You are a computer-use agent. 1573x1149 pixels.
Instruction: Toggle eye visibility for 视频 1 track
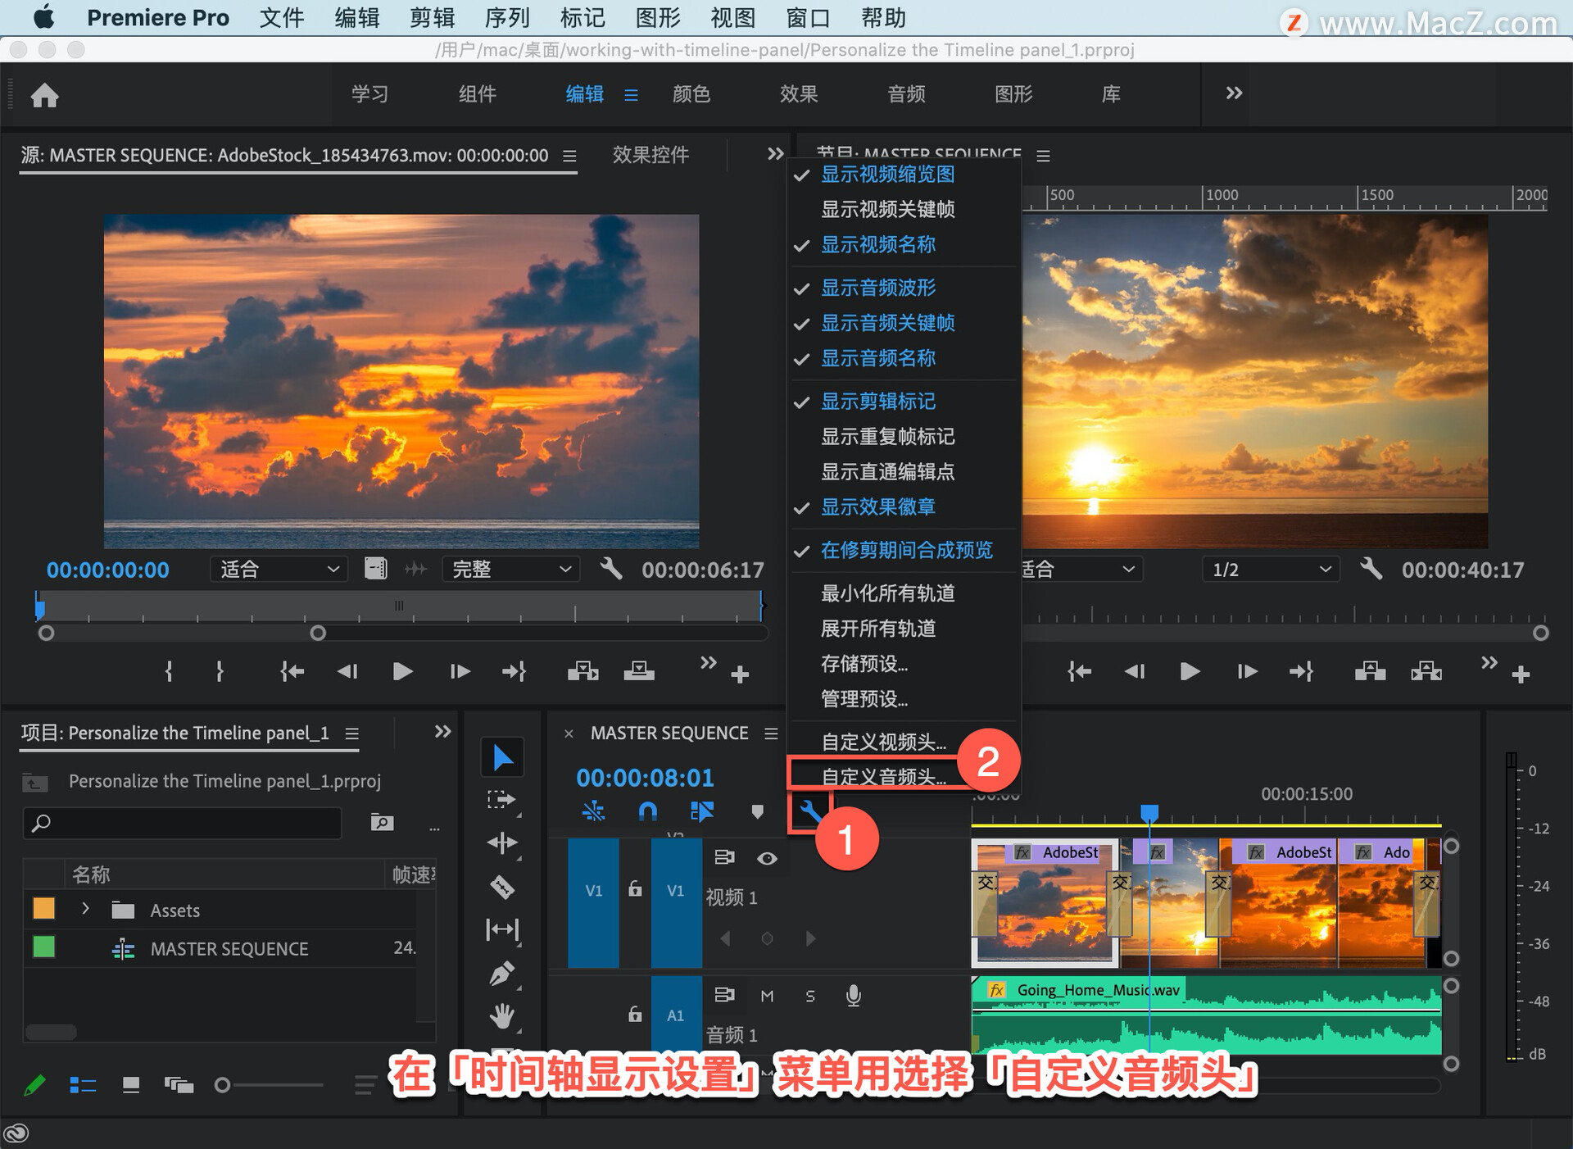(x=767, y=858)
